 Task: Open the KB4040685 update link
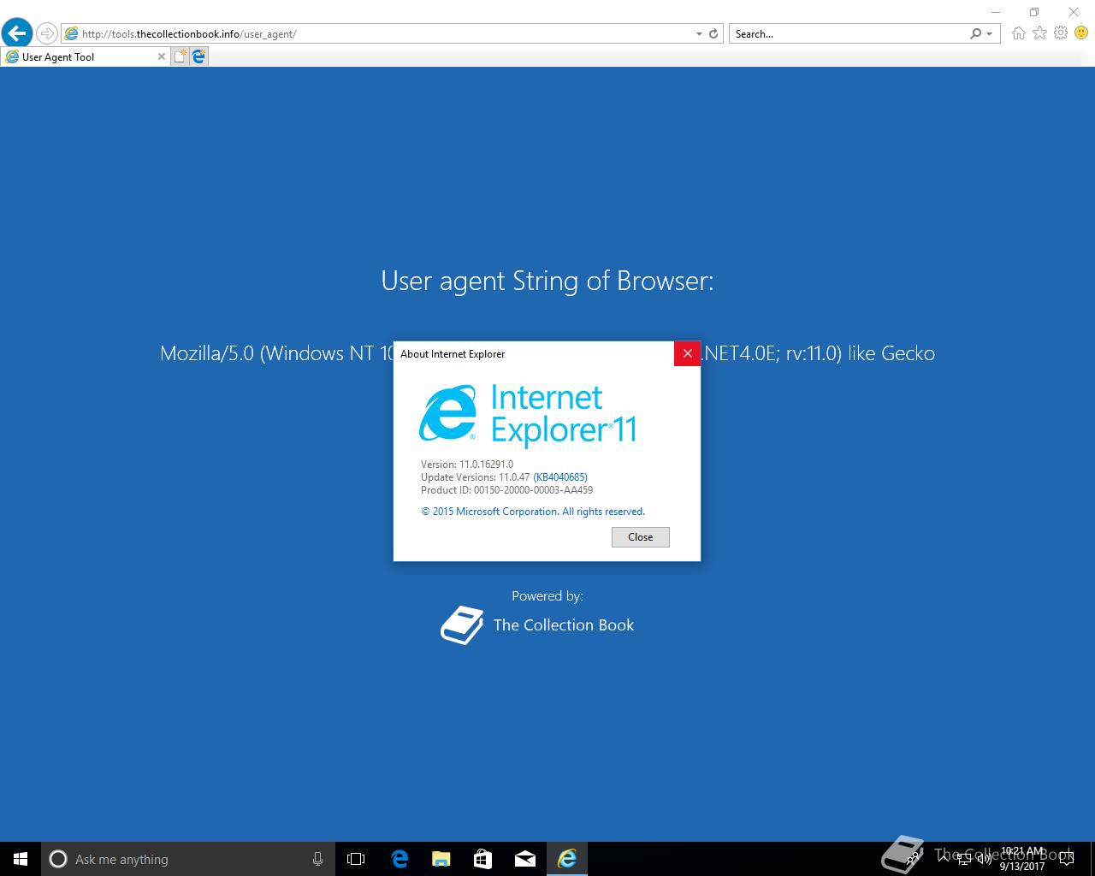(x=560, y=477)
